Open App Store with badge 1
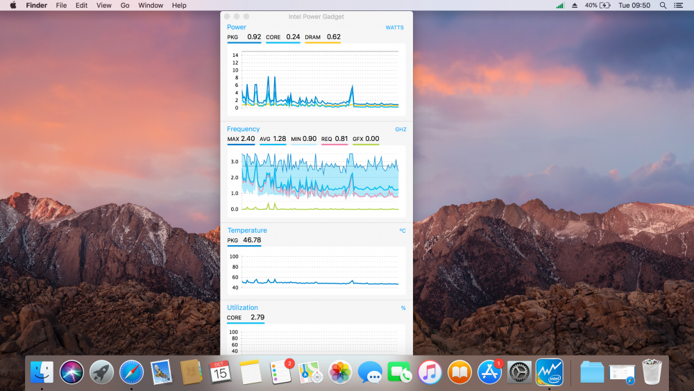Viewport: 694px width, 391px height. coord(489,372)
